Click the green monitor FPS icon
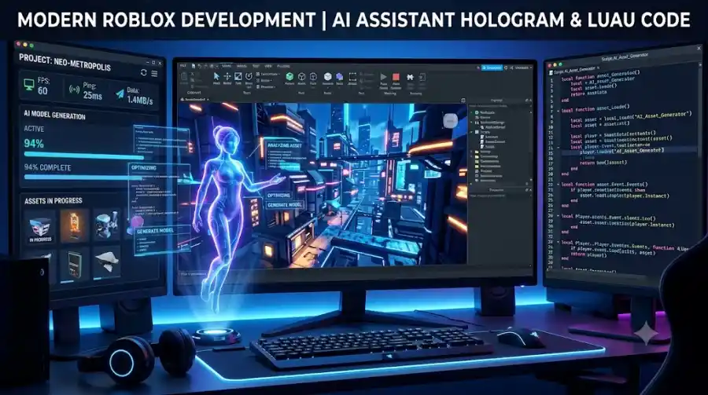Viewport: 708px width, 395px height. (29, 84)
